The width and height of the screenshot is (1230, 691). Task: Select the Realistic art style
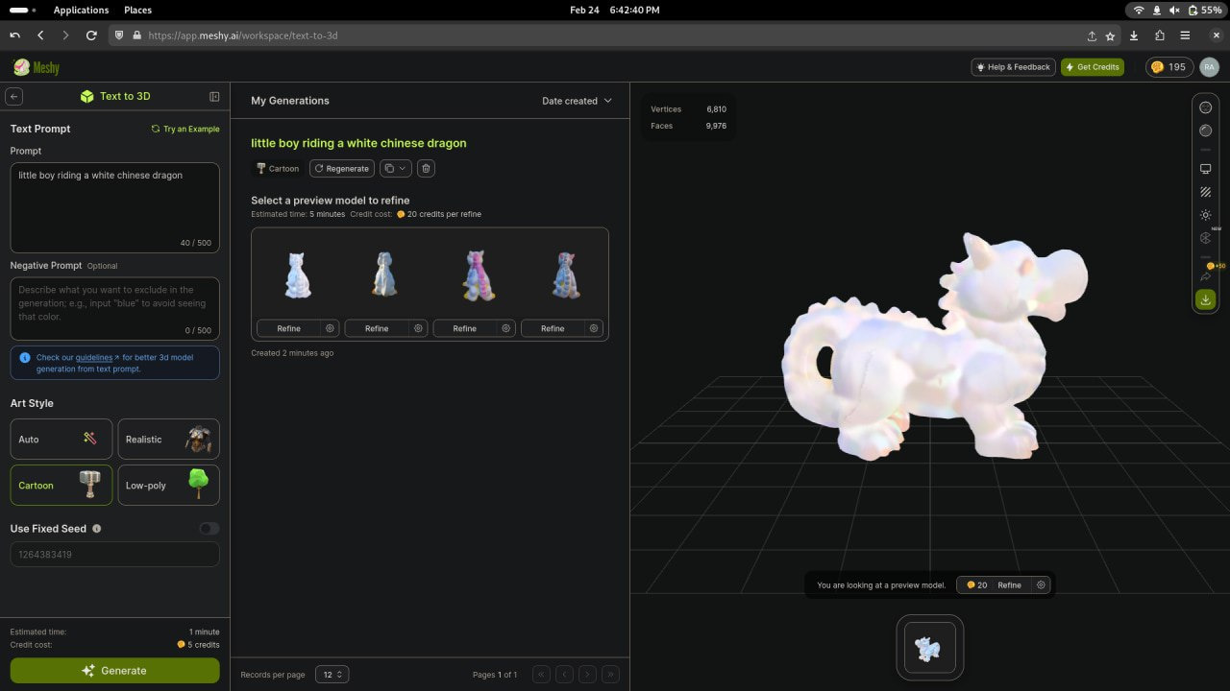click(x=168, y=439)
